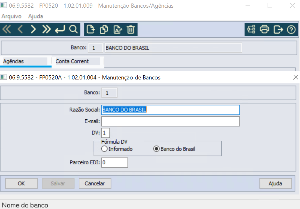Click the 'Fórmula DV' group label

[x=114, y=142]
